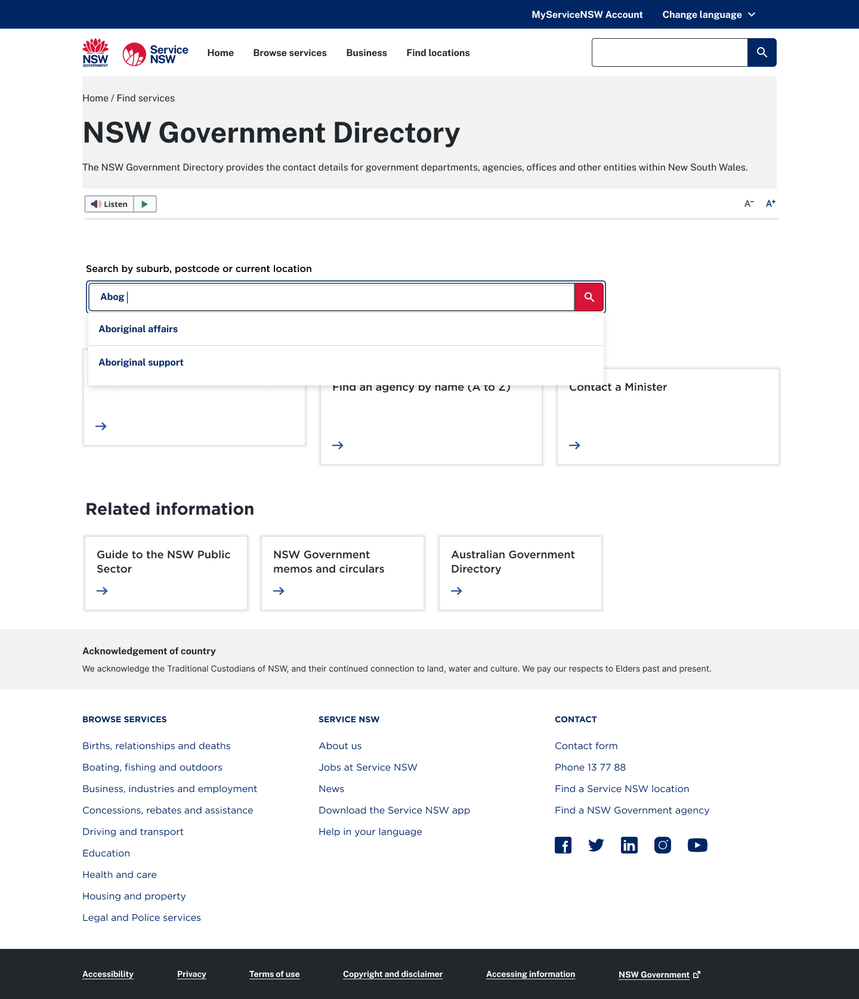Select Aboriginal affairs suggestion
Viewport: 859px width, 999px height.
tap(346, 329)
